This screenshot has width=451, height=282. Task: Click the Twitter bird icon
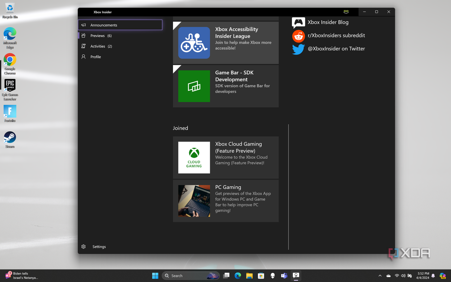[x=298, y=49]
